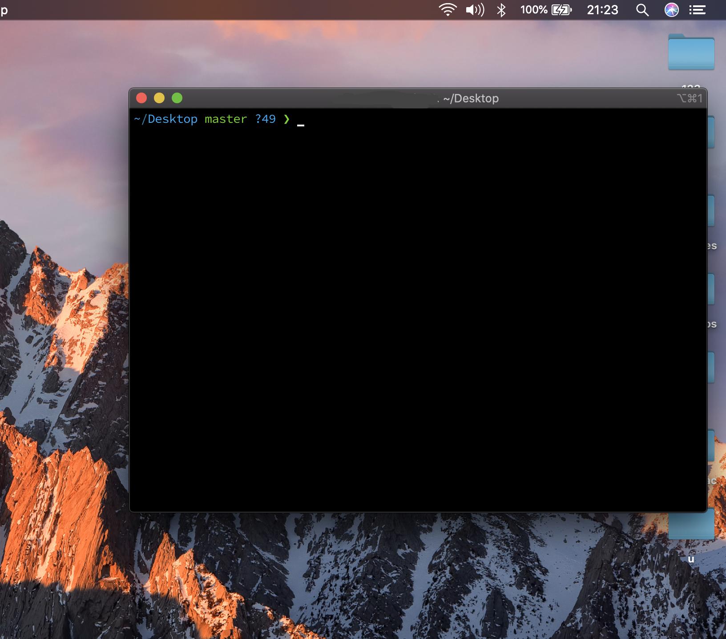Open Spotlight search magnifier
726x639 pixels.
click(642, 10)
